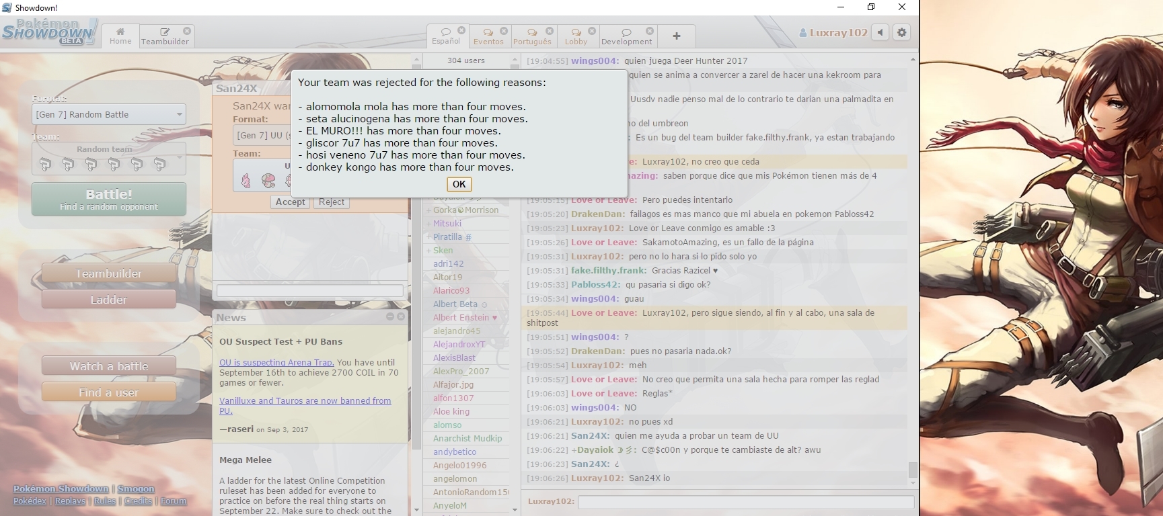Select user alfon1307 in the user list
This screenshot has height=516, width=1163.
(453, 398)
